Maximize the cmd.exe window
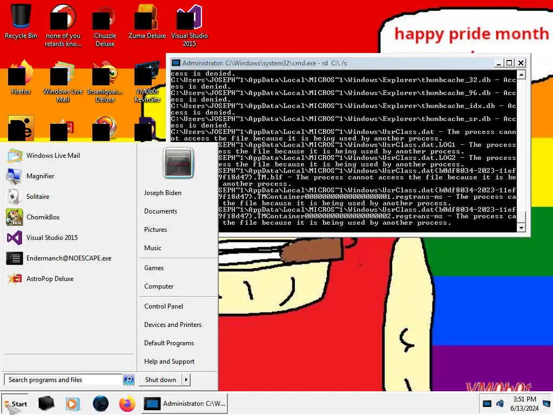This screenshot has height=415, width=553. pyautogui.click(x=509, y=63)
